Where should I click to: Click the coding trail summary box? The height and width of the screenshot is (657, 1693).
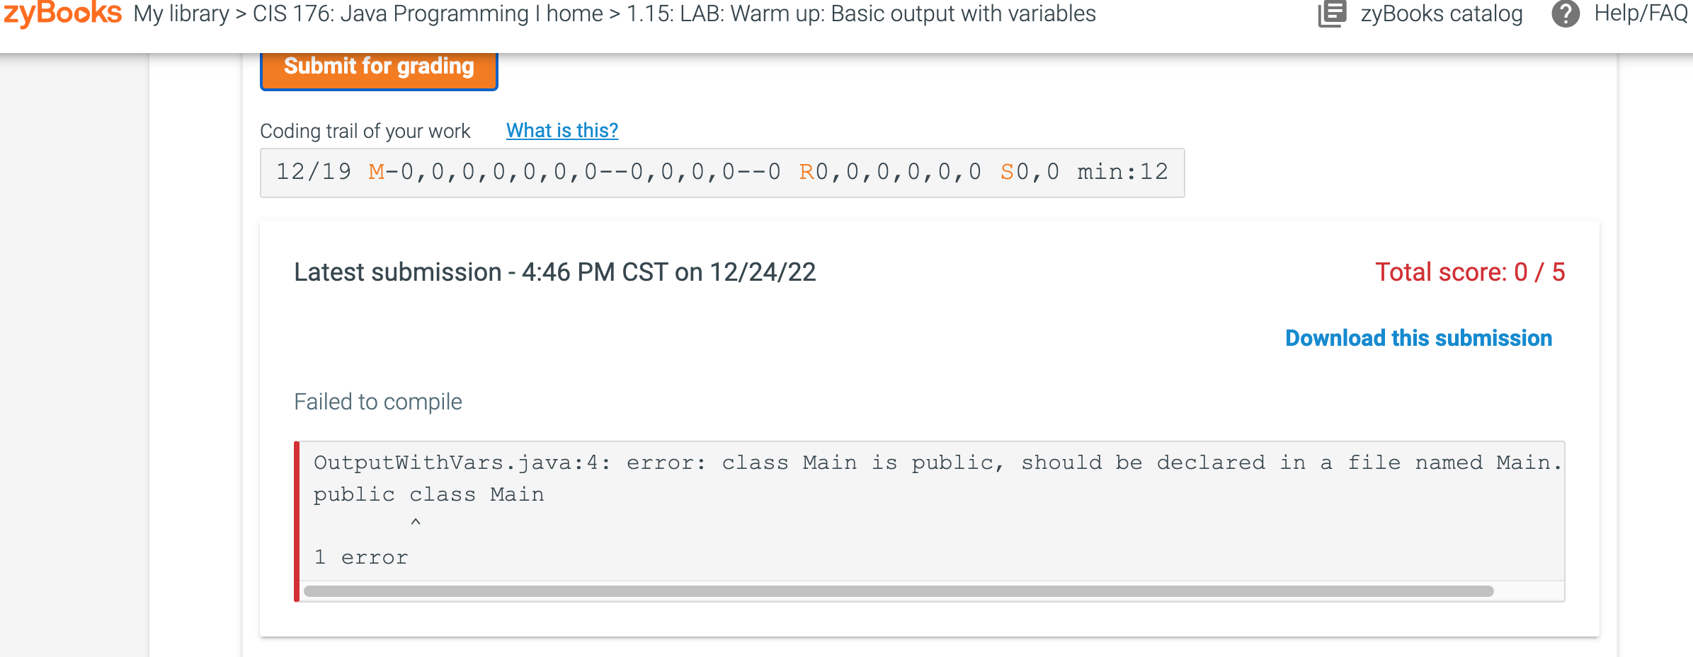point(722,171)
